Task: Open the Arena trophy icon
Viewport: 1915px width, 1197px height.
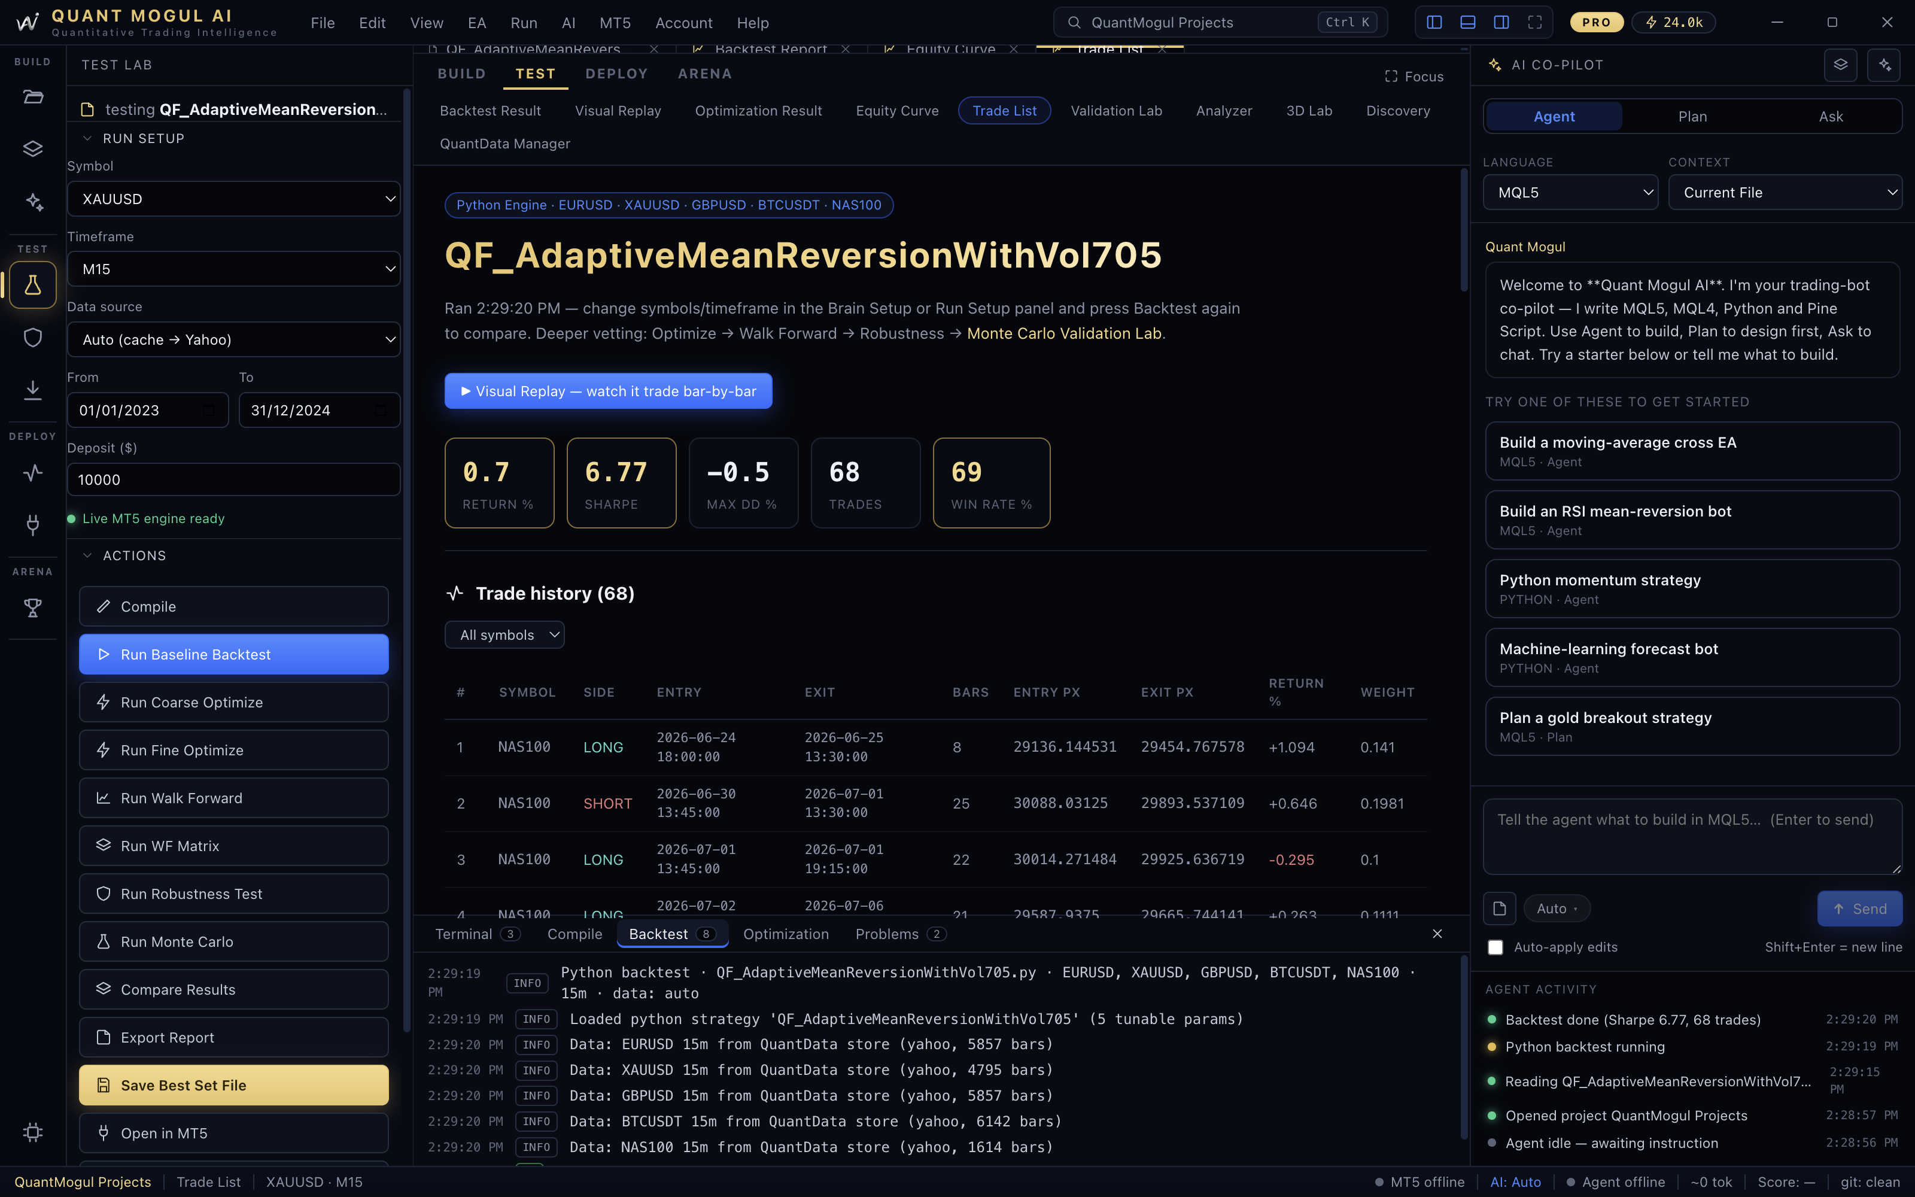Action: [x=32, y=608]
